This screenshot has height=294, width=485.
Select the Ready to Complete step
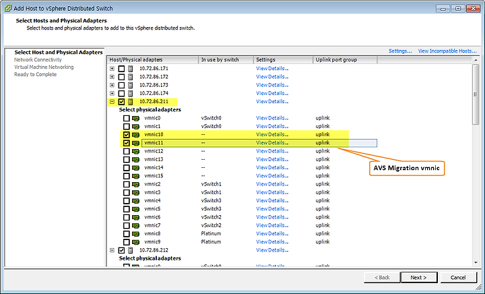pyautogui.click(x=35, y=75)
